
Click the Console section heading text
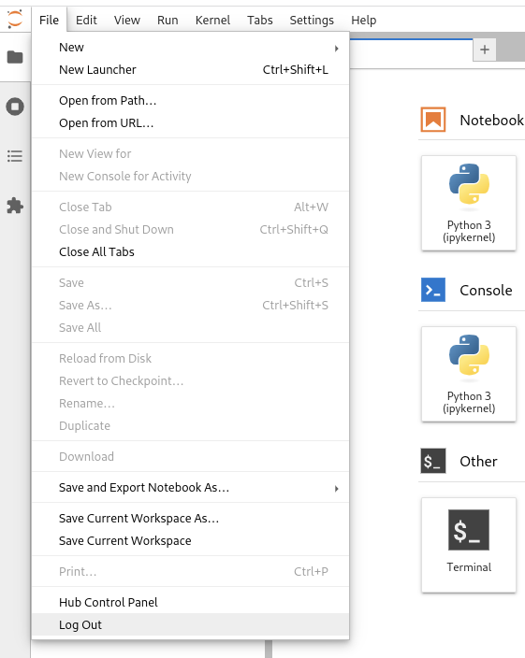click(x=486, y=291)
